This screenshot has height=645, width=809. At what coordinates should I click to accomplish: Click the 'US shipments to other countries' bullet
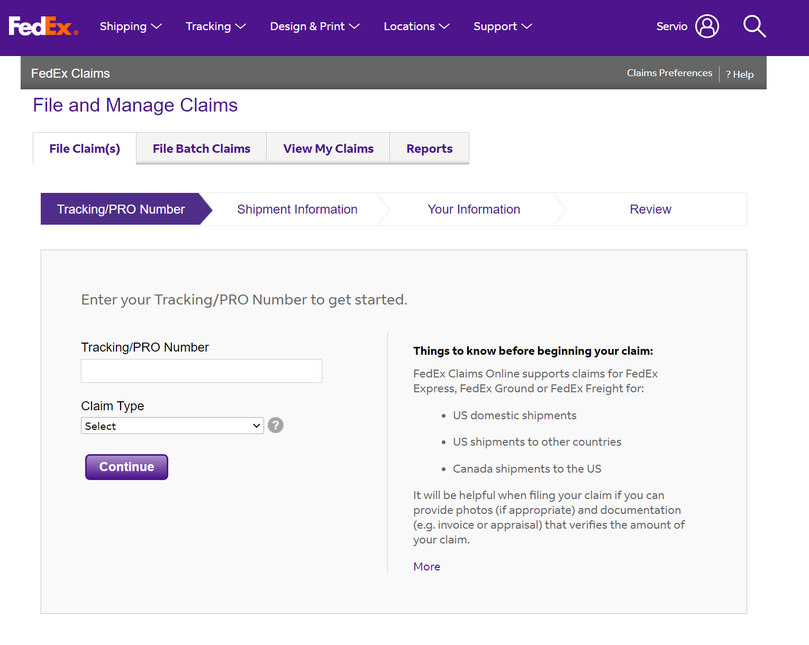537,442
